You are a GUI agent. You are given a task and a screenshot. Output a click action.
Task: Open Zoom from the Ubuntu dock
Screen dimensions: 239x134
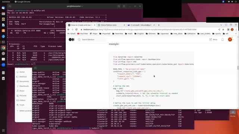point(3,65)
